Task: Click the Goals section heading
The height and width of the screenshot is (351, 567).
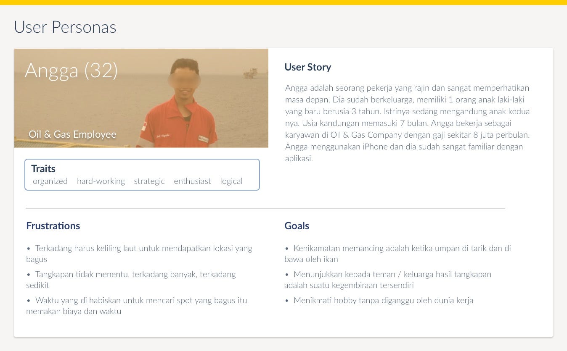Action: click(297, 226)
